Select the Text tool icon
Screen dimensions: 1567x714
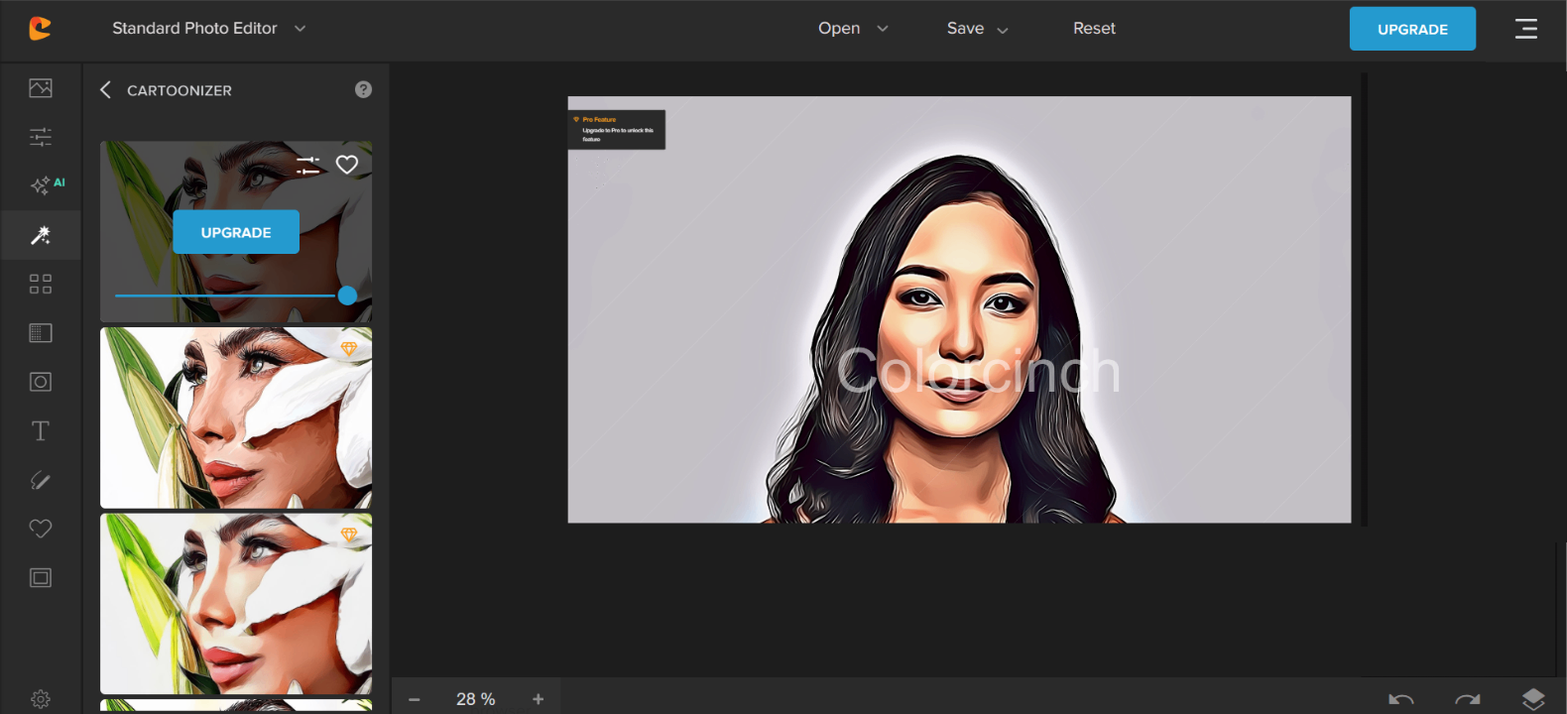[x=41, y=431]
